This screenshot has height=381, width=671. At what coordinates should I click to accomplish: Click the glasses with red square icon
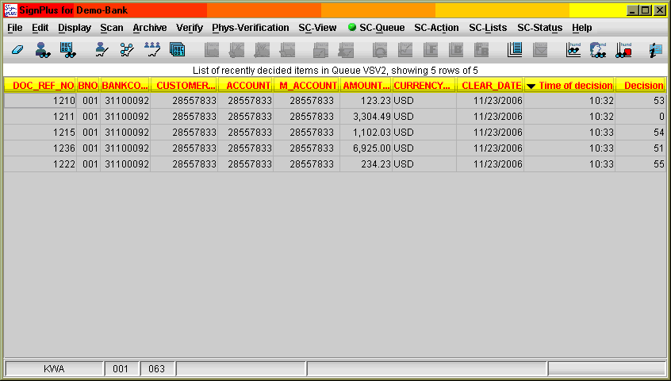(x=624, y=50)
